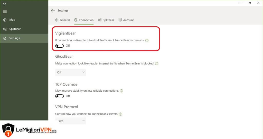Open the VigilantBear help question mark
The image size is (263, 139).
click(147, 40)
